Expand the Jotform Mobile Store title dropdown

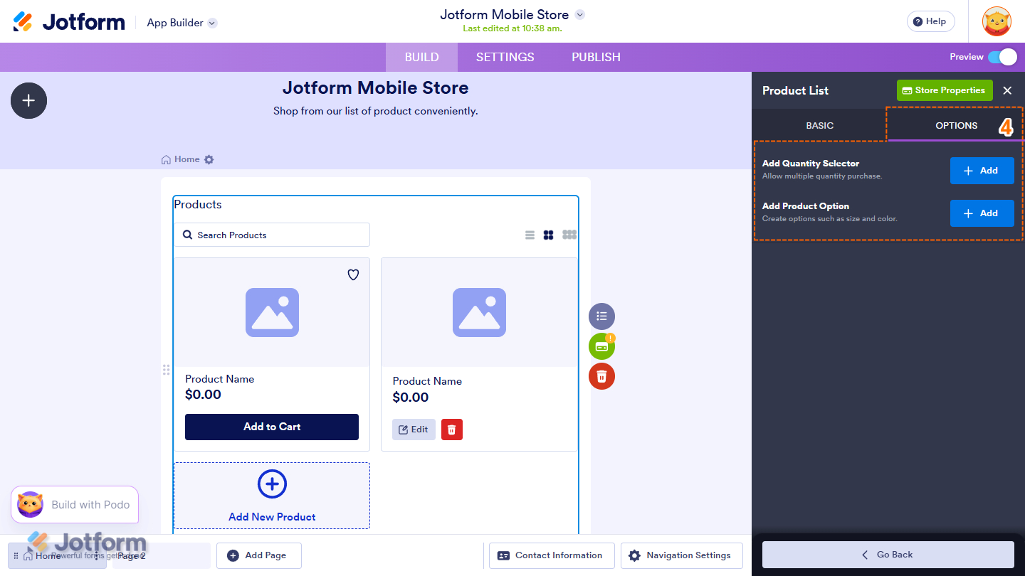click(579, 14)
